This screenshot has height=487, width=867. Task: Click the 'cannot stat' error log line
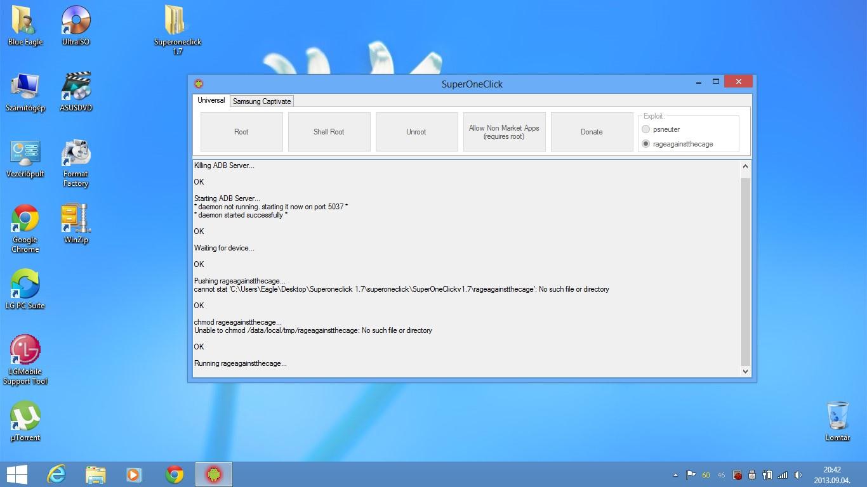coord(402,289)
